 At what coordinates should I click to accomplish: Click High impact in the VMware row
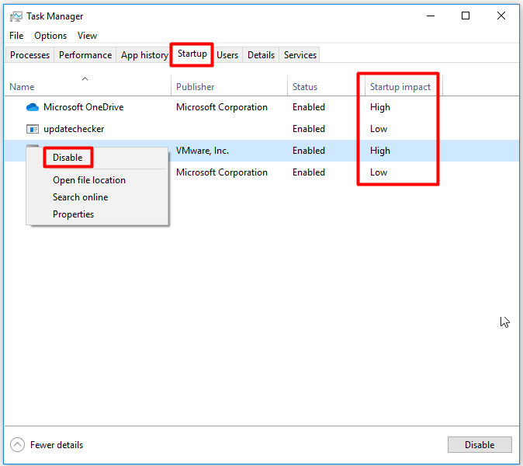(380, 151)
